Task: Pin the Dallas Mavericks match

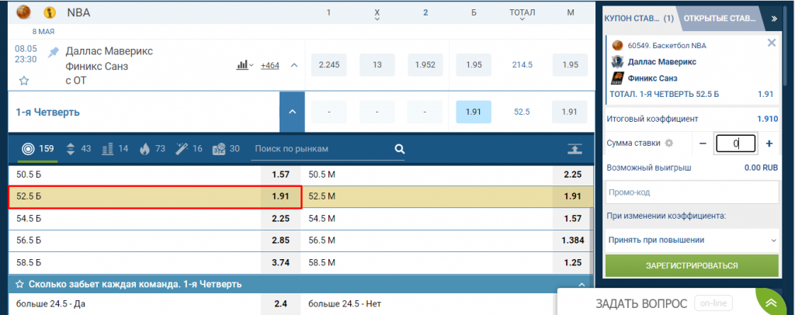Action: [x=53, y=52]
